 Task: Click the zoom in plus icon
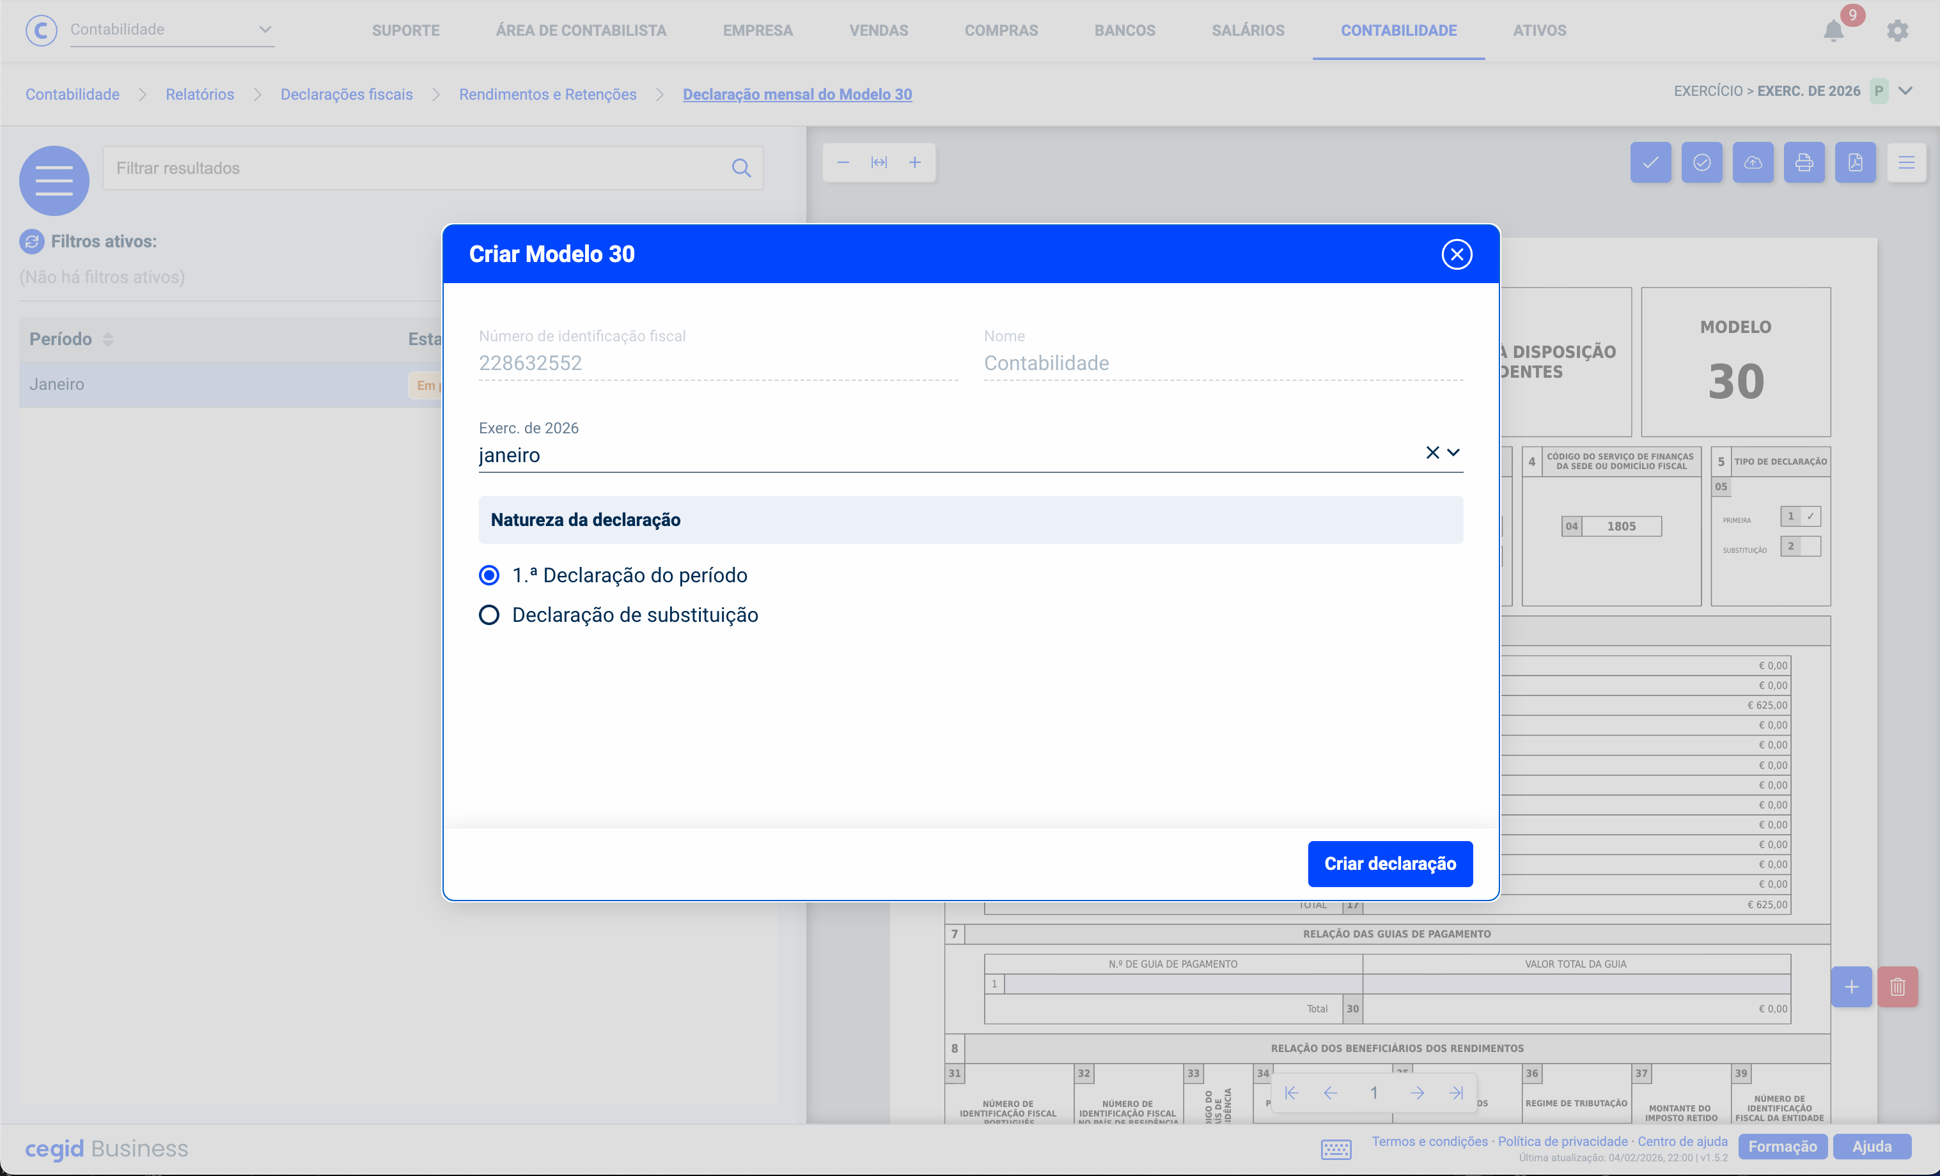click(x=915, y=163)
